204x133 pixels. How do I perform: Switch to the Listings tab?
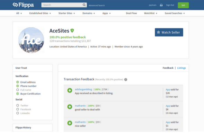181,68
